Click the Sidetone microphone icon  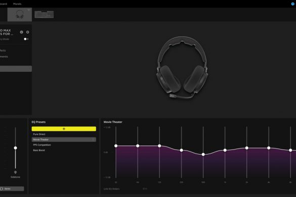16,172
